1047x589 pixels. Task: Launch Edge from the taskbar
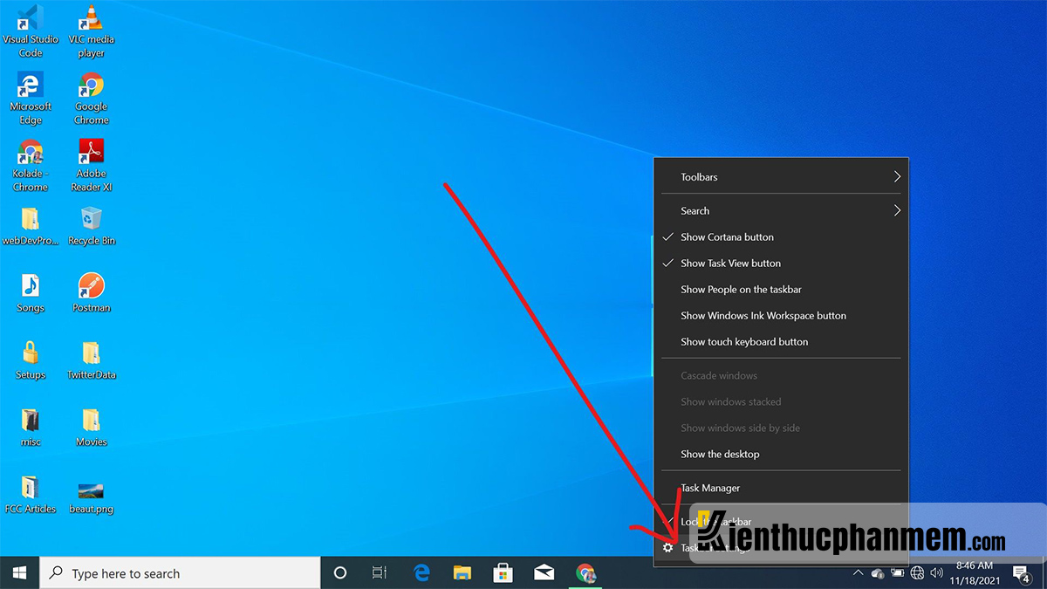click(422, 572)
